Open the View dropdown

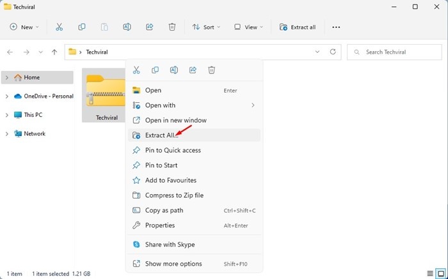[x=248, y=27]
